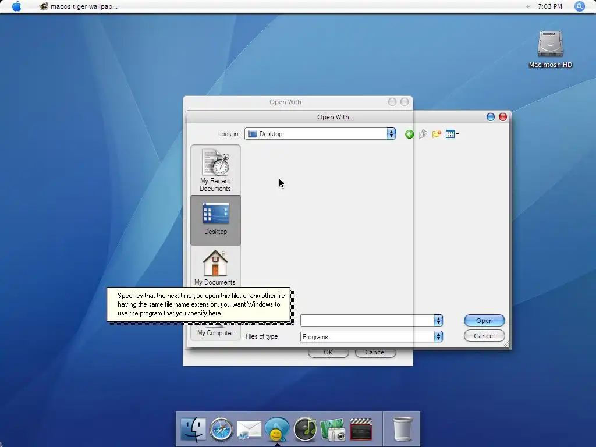Open Mail from the dock
This screenshot has width=596, height=447.
(249, 430)
